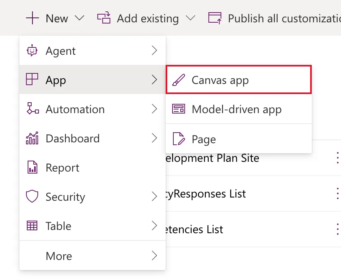Open more options for Responses List row

pos(337,193)
